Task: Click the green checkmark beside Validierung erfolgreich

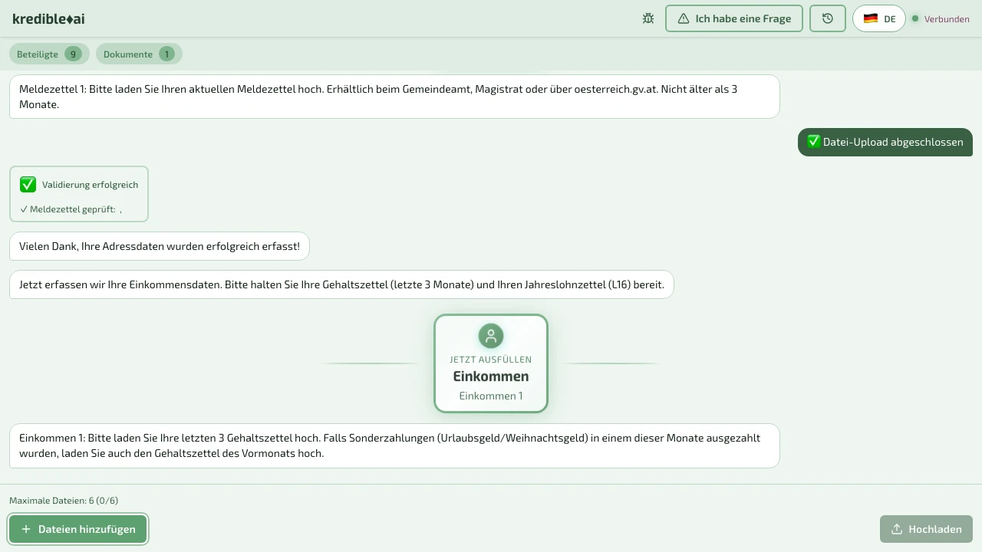Action: [28, 185]
